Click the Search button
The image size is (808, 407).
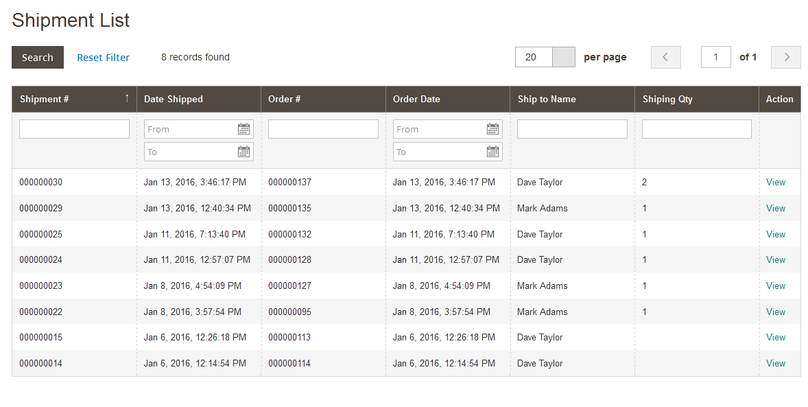tap(38, 58)
